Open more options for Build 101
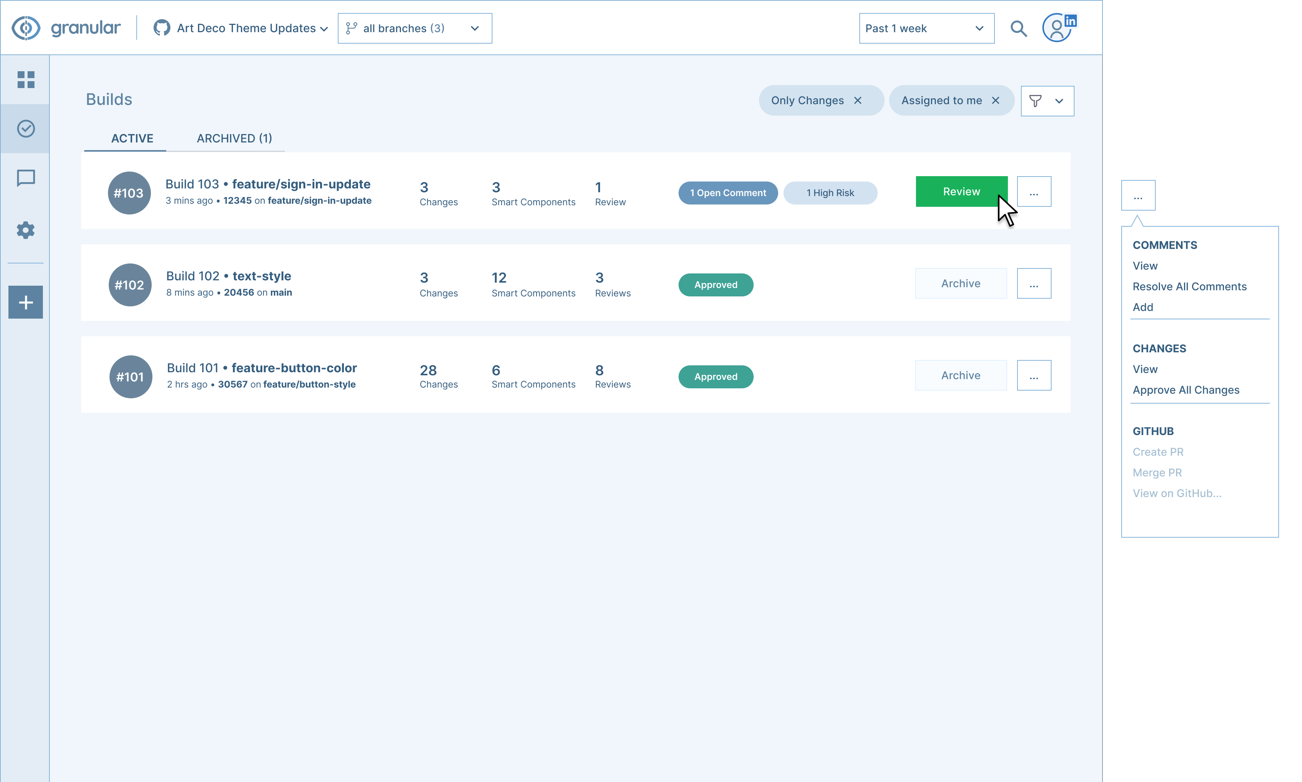The image size is (1302, 782). [x=1033, y=376]
